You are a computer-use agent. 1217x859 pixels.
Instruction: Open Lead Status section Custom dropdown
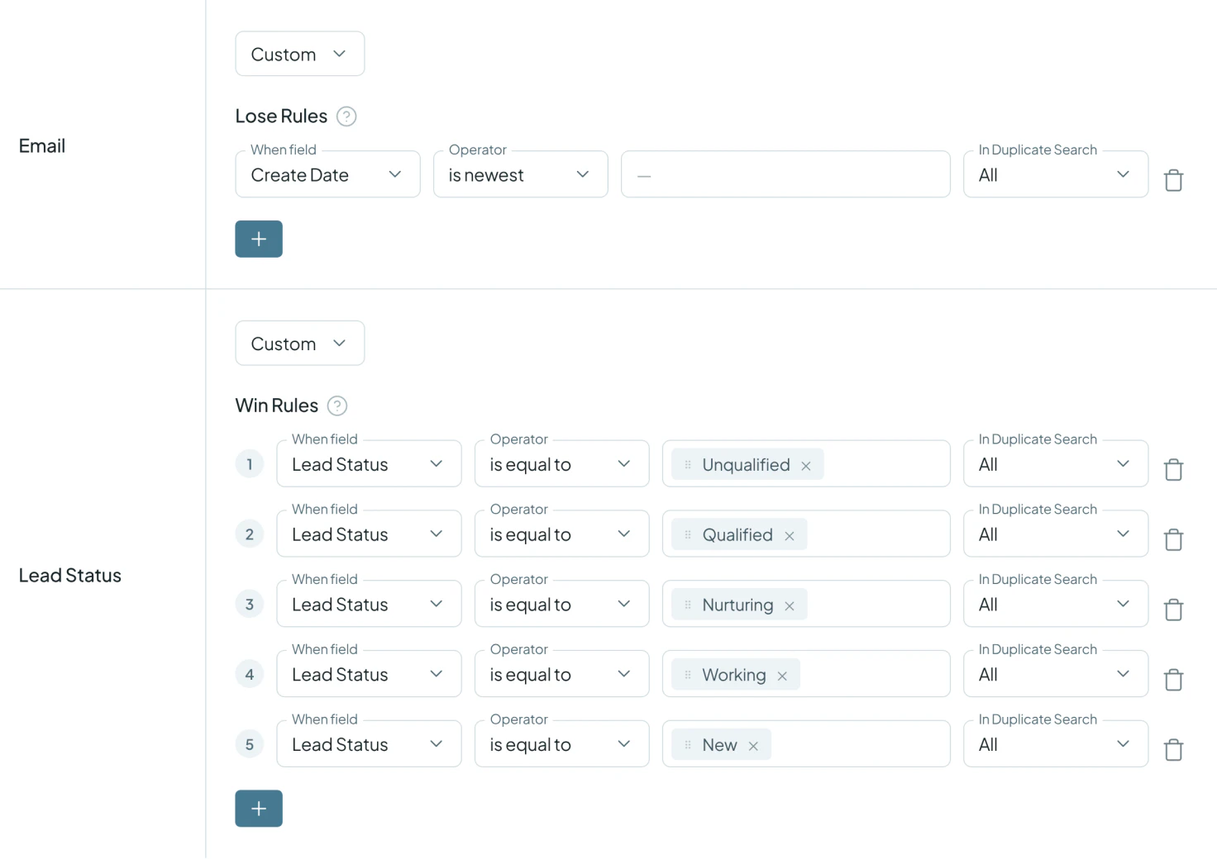coord(299,343)
